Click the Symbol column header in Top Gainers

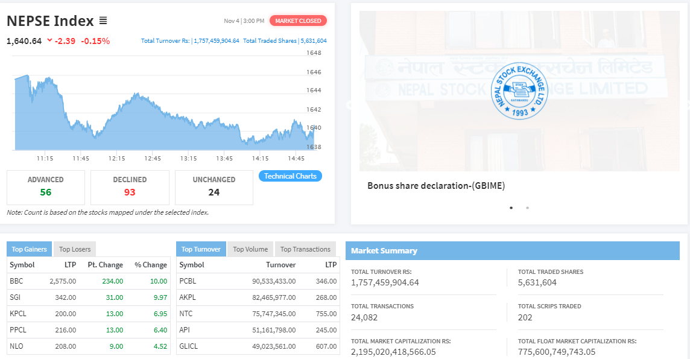(x=22, y=265)
